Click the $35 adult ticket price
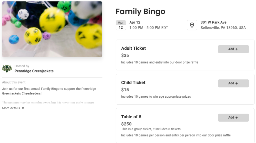This screenshot has width=256, height=143. pos(125,55)
